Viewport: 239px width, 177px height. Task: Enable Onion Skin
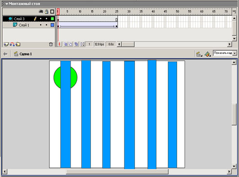[x=66, y=44]
